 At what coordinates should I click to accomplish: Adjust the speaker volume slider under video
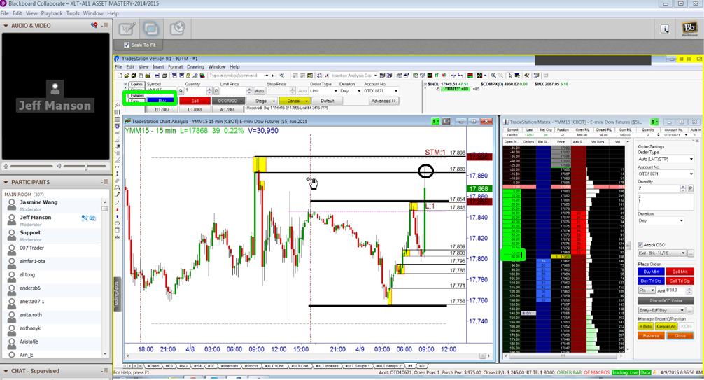click(x=86, y=166)
